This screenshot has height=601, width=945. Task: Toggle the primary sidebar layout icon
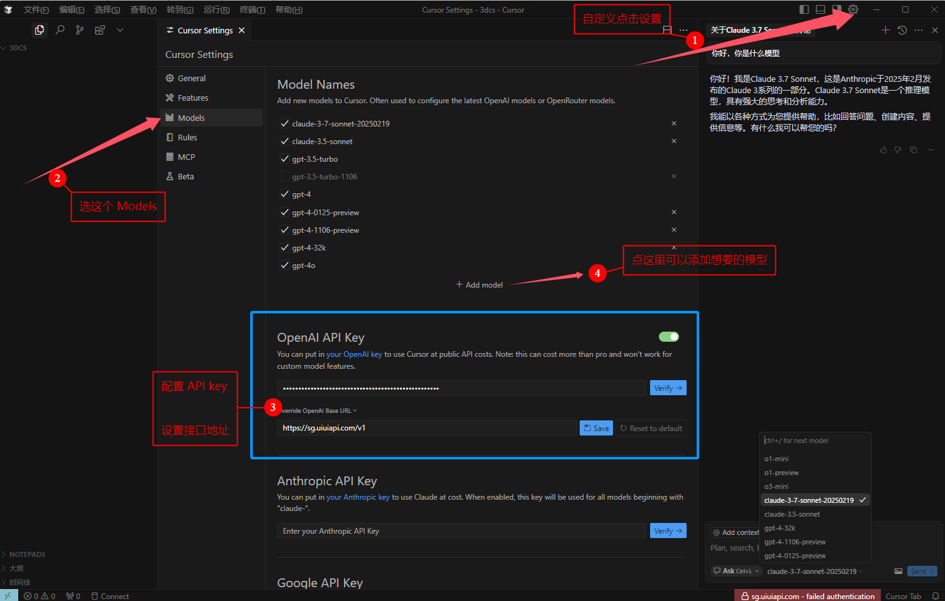pyautogui.click(x=804, y=9)
